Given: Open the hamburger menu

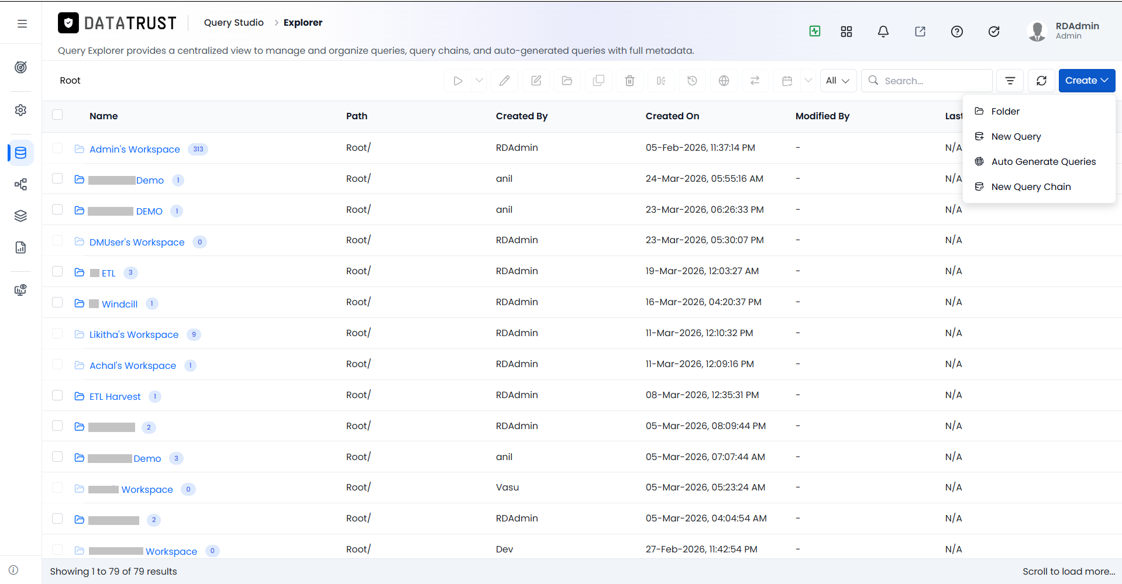Looking at the screenshot, I should 22,24.
